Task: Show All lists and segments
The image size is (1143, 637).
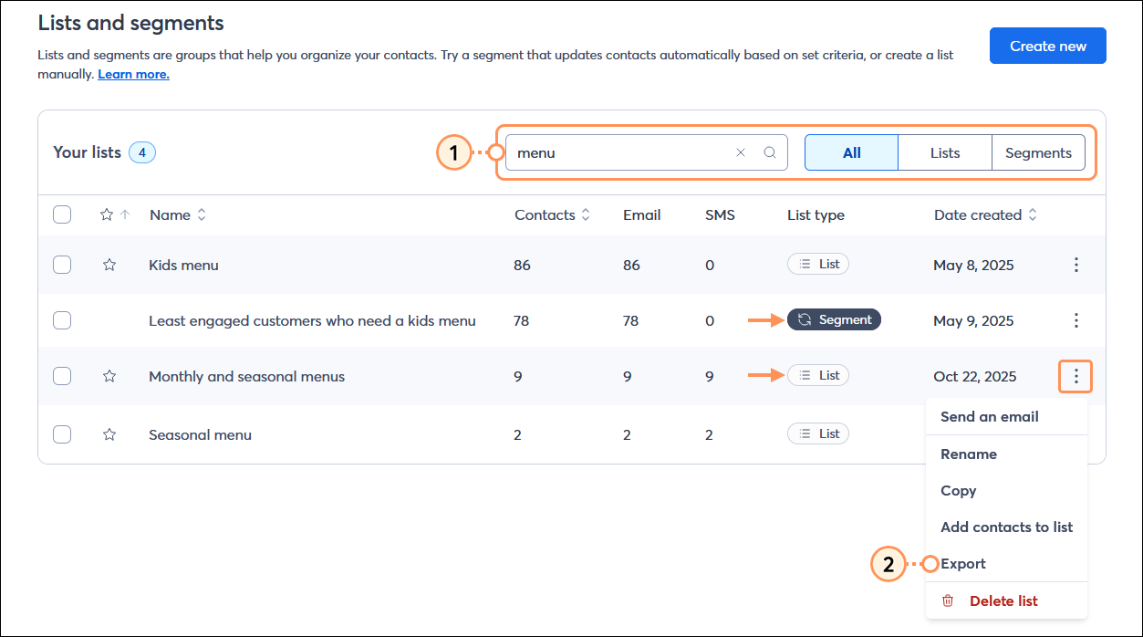Action: pos(852,153)
